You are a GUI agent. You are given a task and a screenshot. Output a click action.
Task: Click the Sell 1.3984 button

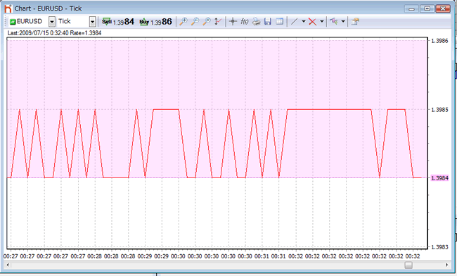tap(117, 22)
